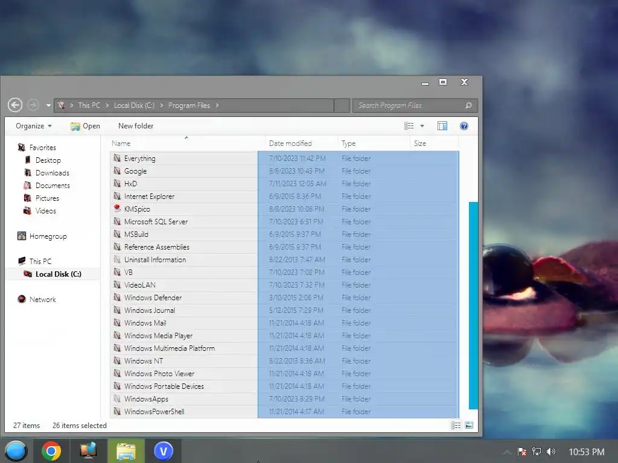Expand chevron after Program Files breadcrumb
618x463 pixels.
point(217,106)
